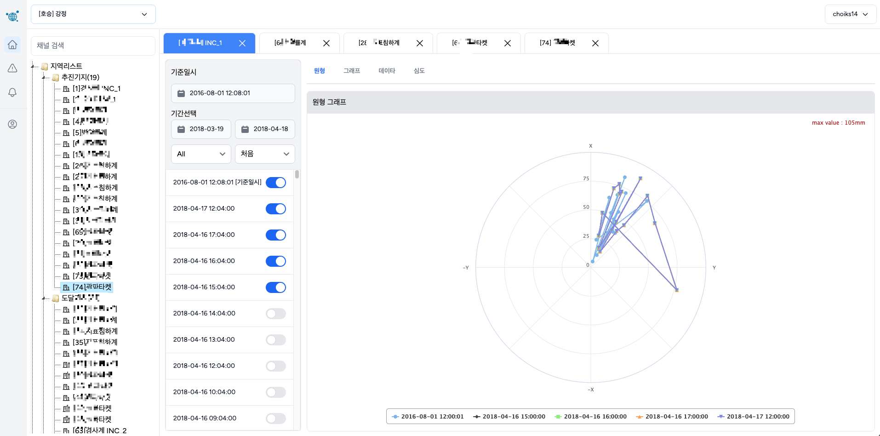Turn off the 2018-04-17 12:04:00 switch
Viewport: 880px width, 436px height.
(276, 209)
